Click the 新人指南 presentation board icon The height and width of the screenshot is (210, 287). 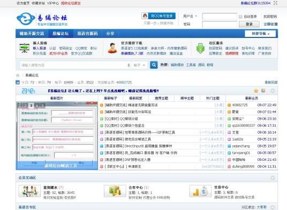click(x=25, y=48)
